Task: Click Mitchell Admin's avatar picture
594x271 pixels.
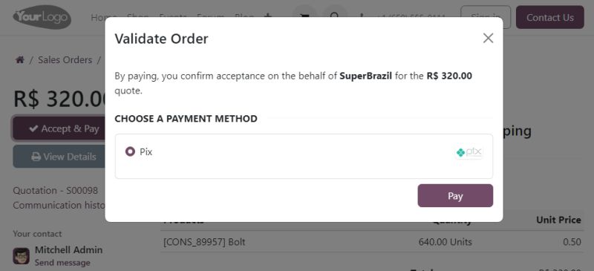Action: [x=22, y=256]
